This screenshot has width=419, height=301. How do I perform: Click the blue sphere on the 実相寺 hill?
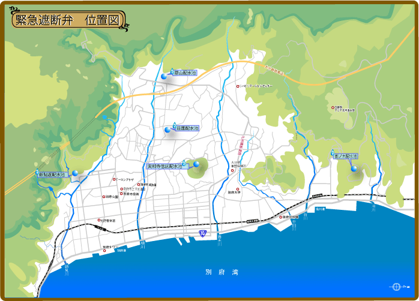pyautogui.click(x=196, y=164)
